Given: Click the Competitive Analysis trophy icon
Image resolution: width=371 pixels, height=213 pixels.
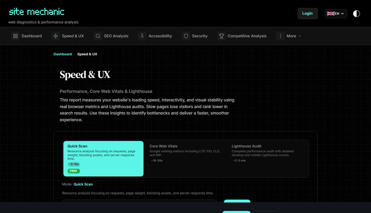Looking at the screenshot, I should tap(221, 36).
